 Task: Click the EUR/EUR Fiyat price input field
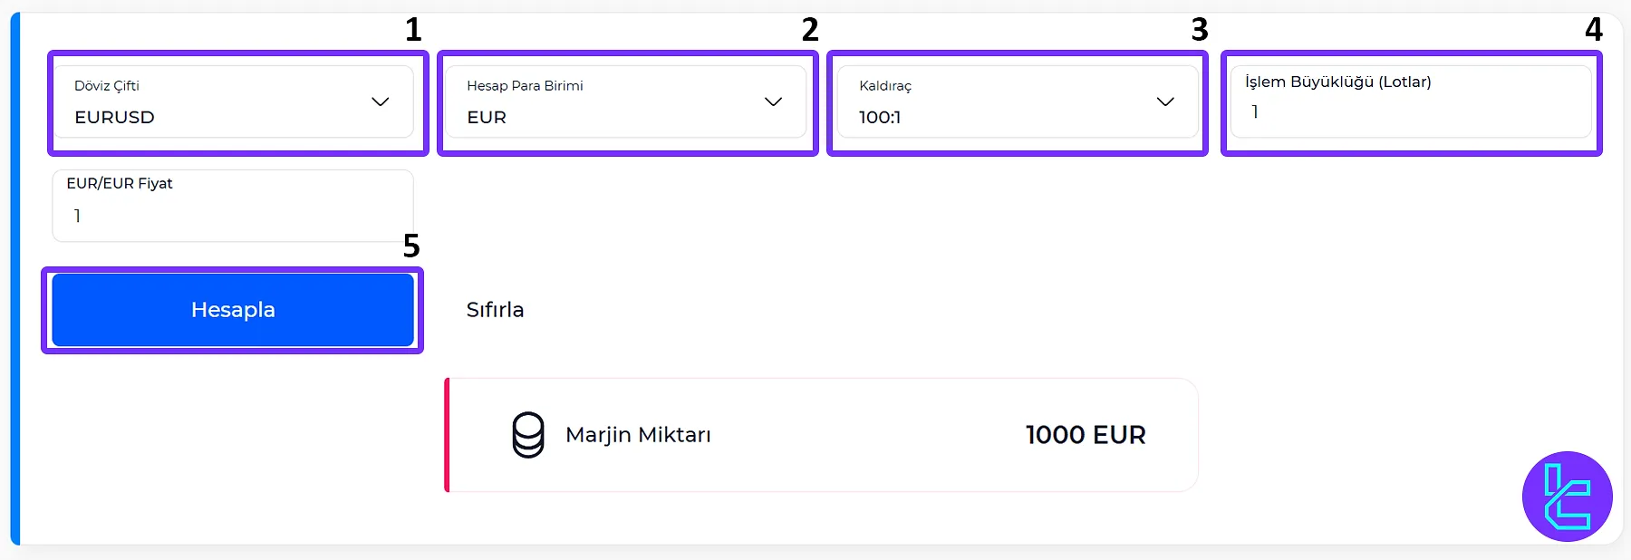(x=232, y=206)
